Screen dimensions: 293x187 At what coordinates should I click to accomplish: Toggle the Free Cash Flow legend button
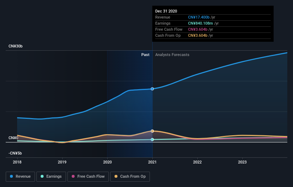click(x=88, y=177)
